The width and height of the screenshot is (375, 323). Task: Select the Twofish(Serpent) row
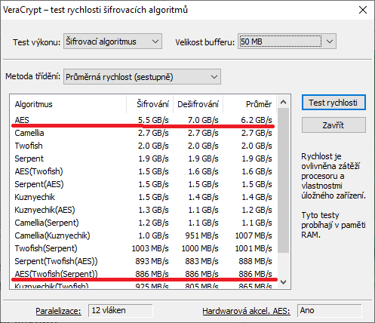pos(143,248)
